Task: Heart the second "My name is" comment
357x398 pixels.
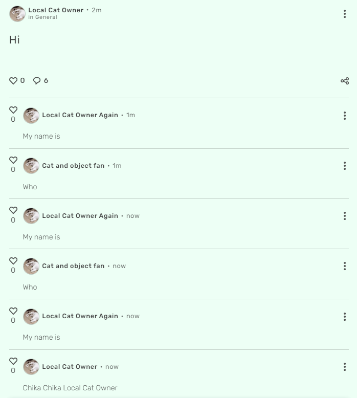Action: pos(13,210)
